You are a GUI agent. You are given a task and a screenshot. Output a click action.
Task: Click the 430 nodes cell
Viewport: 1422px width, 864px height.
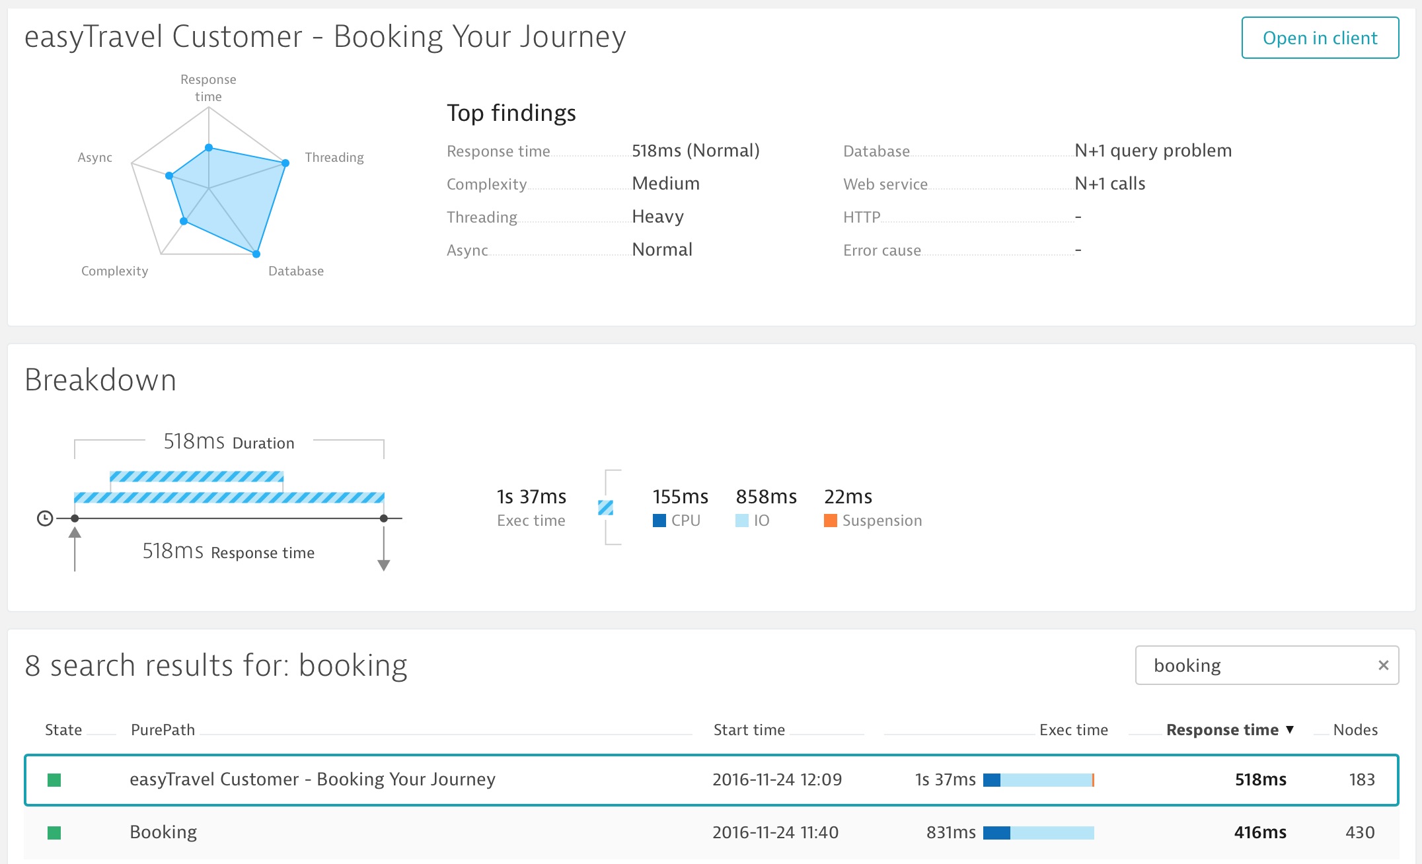tap(1360, 832)
